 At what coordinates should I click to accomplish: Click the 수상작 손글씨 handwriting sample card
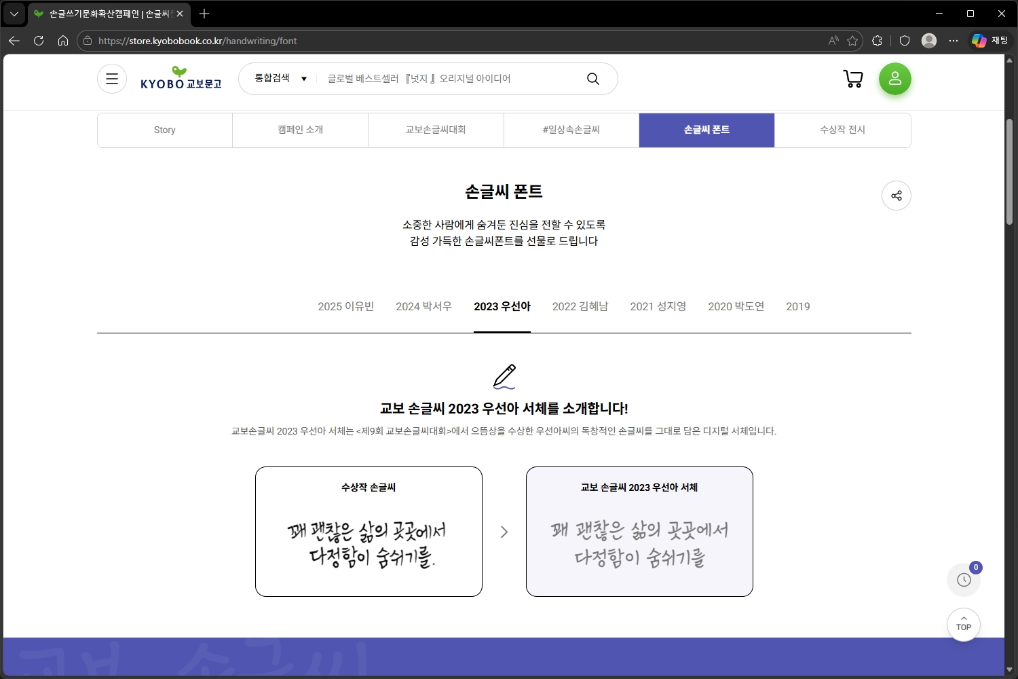coord(369,532)
